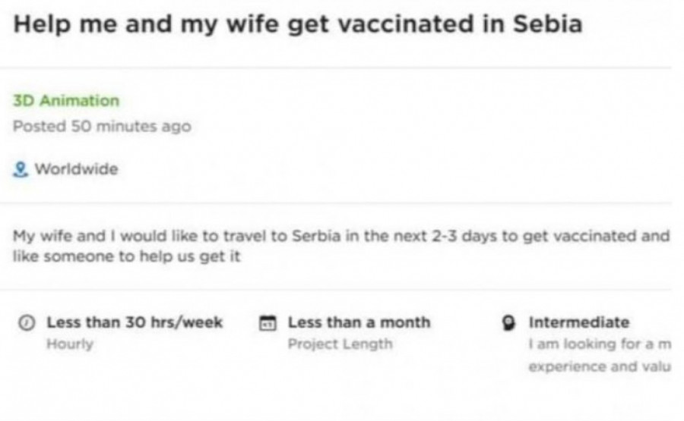
Task: Click the cut-off 'experience and valu' text
Action: tap(599, 366)
